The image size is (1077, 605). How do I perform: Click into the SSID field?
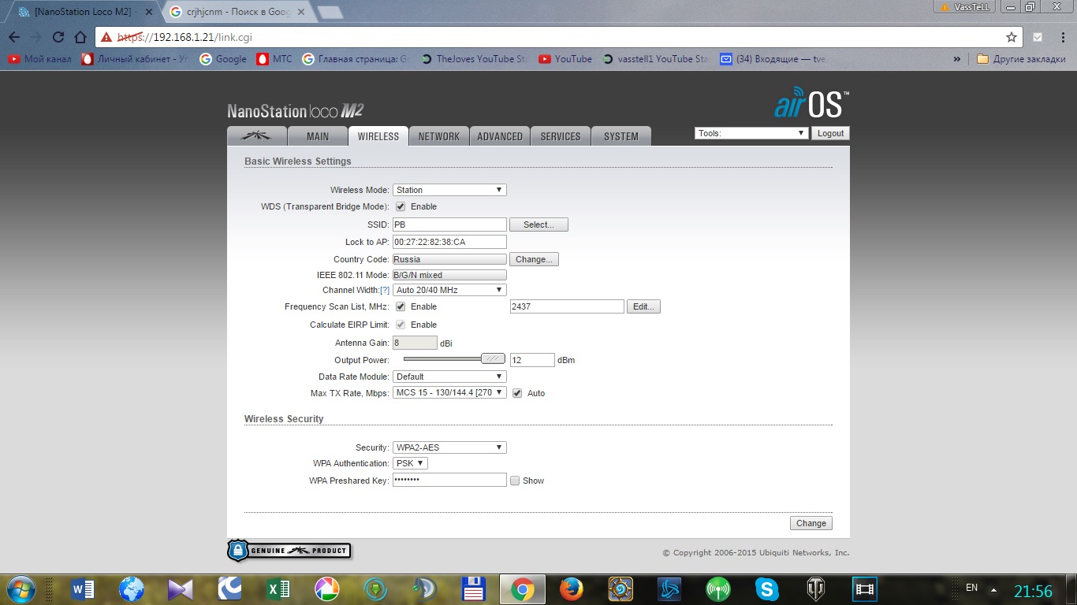449,225
